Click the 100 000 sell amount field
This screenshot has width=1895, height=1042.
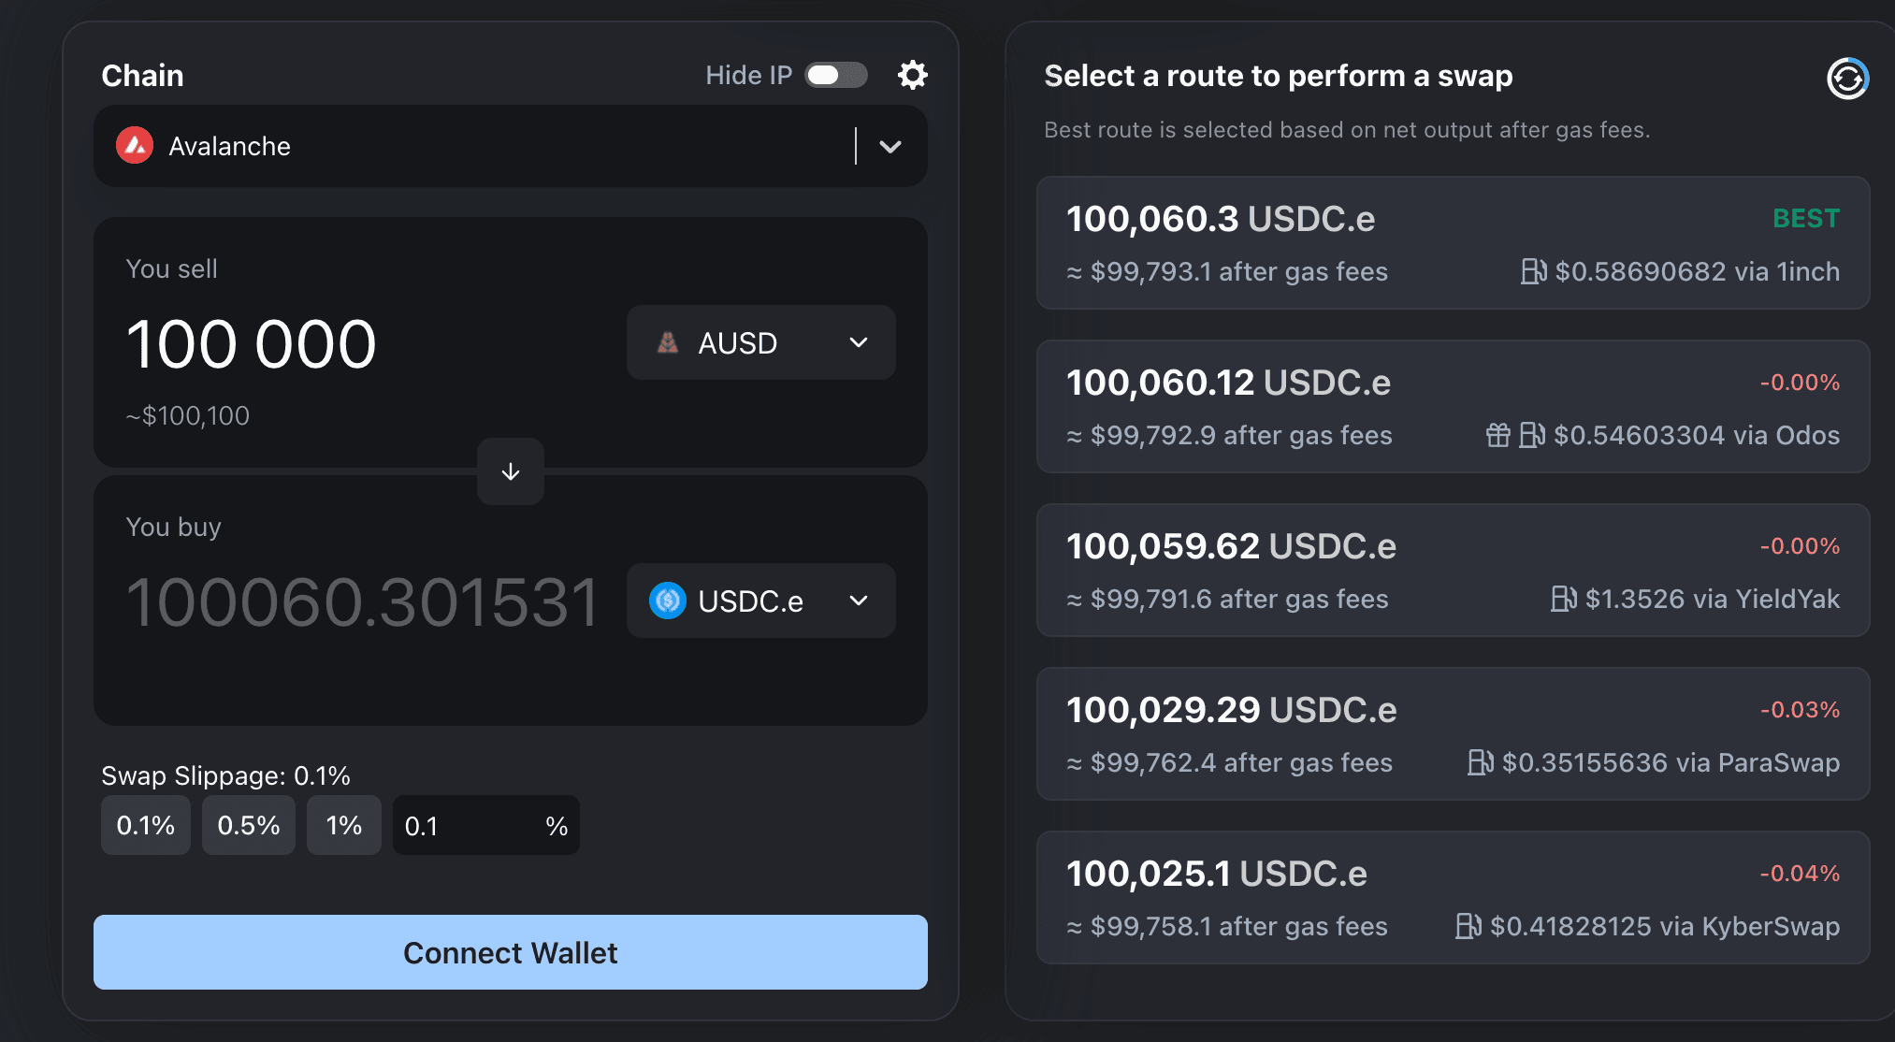[x=253, y=344]
